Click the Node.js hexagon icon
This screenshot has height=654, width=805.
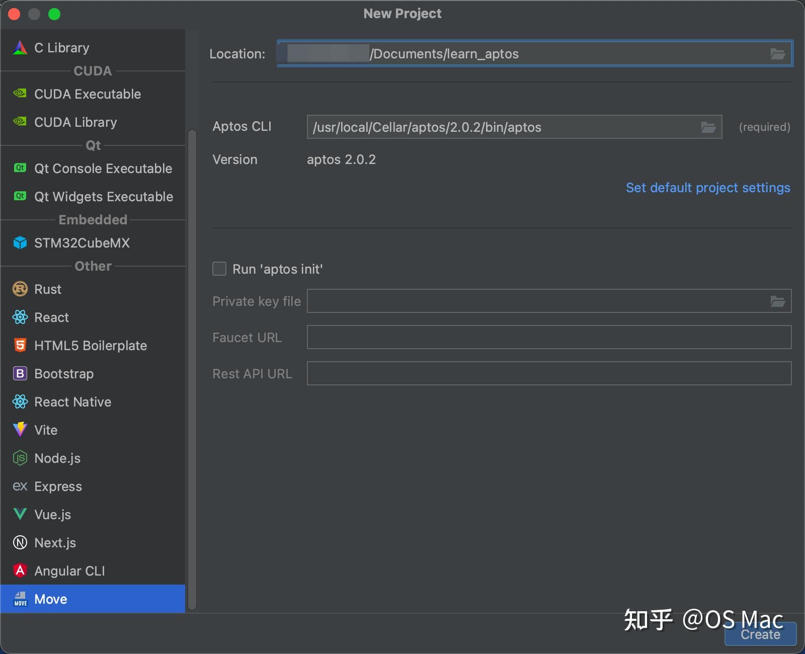(x=20, y=458)
